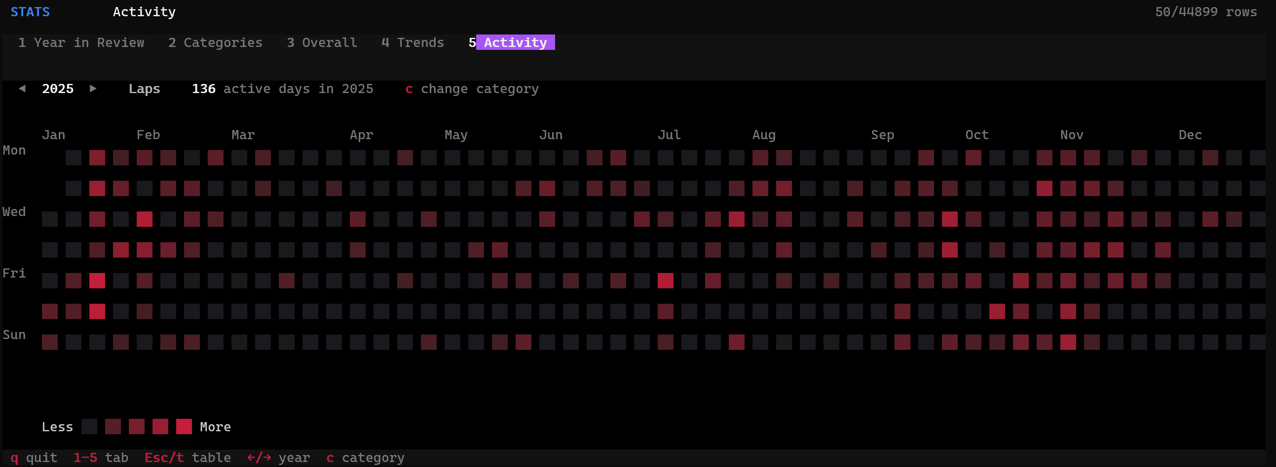
Task: Click the Jan month label
Action: pos(54,135)
